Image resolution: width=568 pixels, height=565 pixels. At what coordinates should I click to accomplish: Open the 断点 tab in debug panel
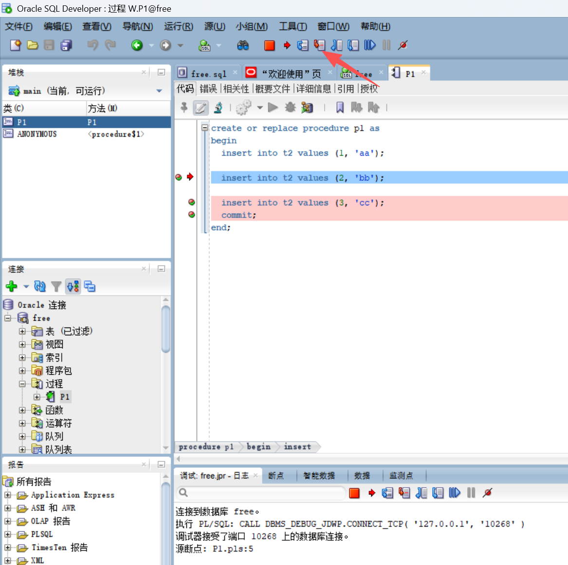pos(276,475)
